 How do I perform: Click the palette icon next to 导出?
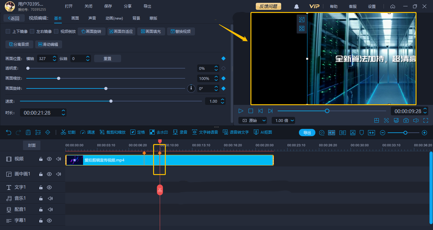point(322,133)
